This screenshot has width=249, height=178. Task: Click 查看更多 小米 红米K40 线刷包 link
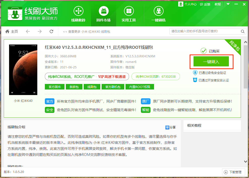click(x=86, y=32)
